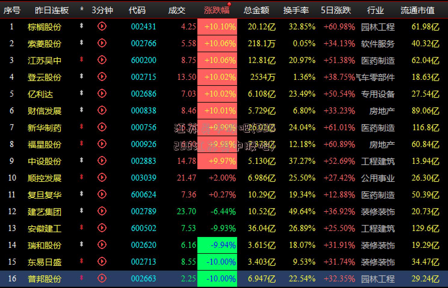
Task: Open stock 财信发展
Action: pos(45,111)
